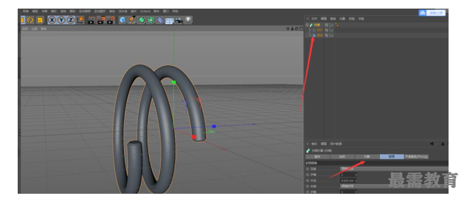Open the 顶端 cap type dropdown
461x199 pixels.
394,169
